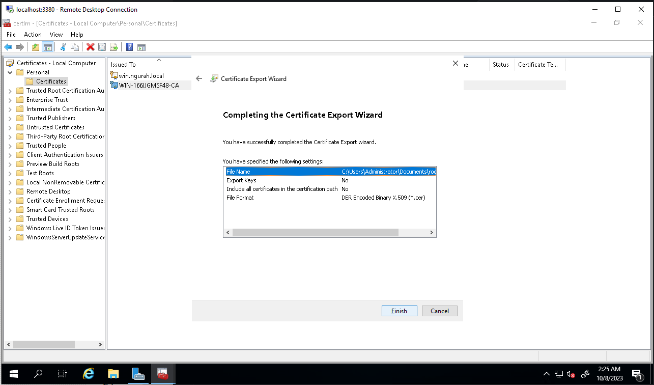Select the Export Keys row

tap(241, 180)
